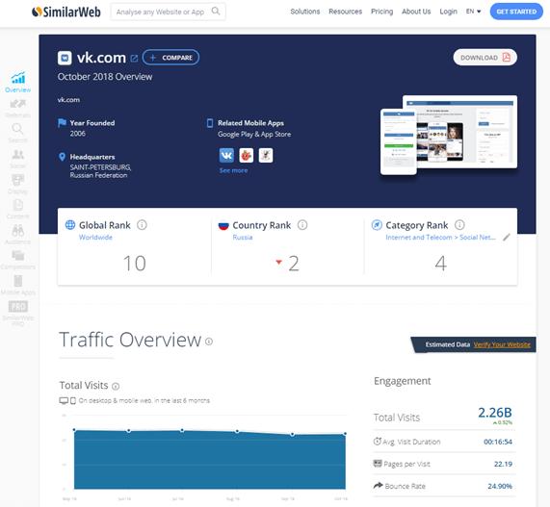The image size is (550, 507).
Task: Click Total Visits info icon
Action: [x=116, y=386]
